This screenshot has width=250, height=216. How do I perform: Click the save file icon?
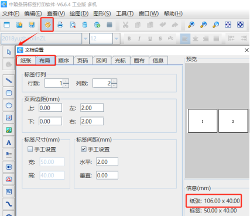click(32, 25)
